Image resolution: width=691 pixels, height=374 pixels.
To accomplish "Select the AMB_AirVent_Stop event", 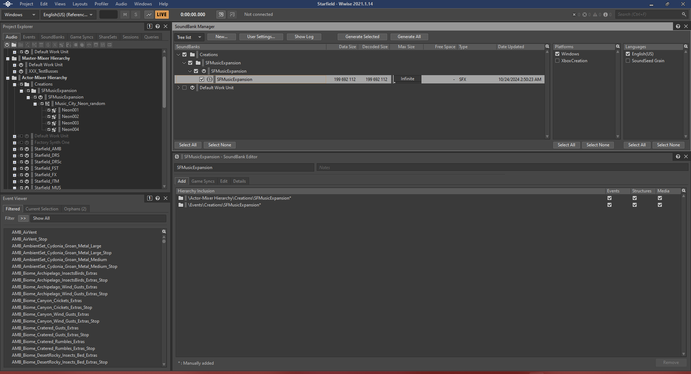I will 30,239.
